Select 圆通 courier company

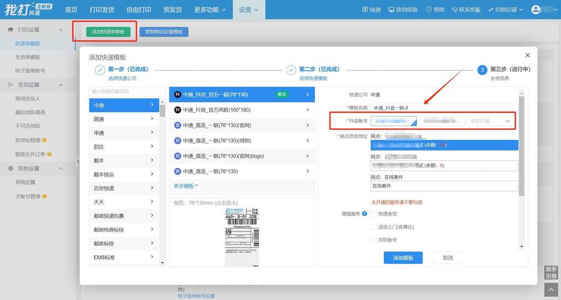tap(124, 119)
